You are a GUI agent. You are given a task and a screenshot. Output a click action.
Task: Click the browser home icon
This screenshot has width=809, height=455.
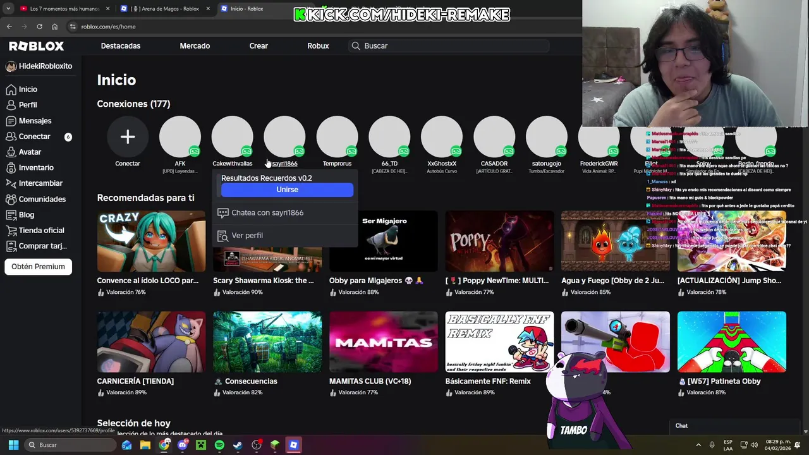pos(55,27)
